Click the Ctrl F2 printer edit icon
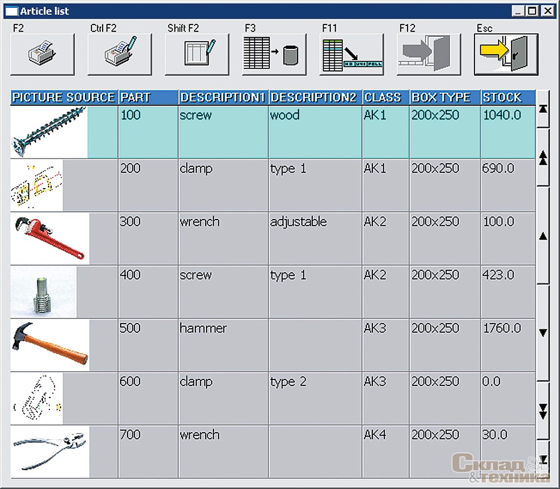560x489 pixels. click(120, 54)
